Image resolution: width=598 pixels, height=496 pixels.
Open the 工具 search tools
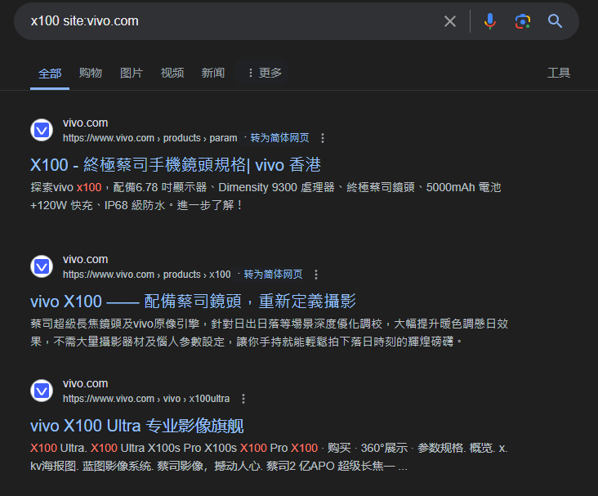coord(559,73)
